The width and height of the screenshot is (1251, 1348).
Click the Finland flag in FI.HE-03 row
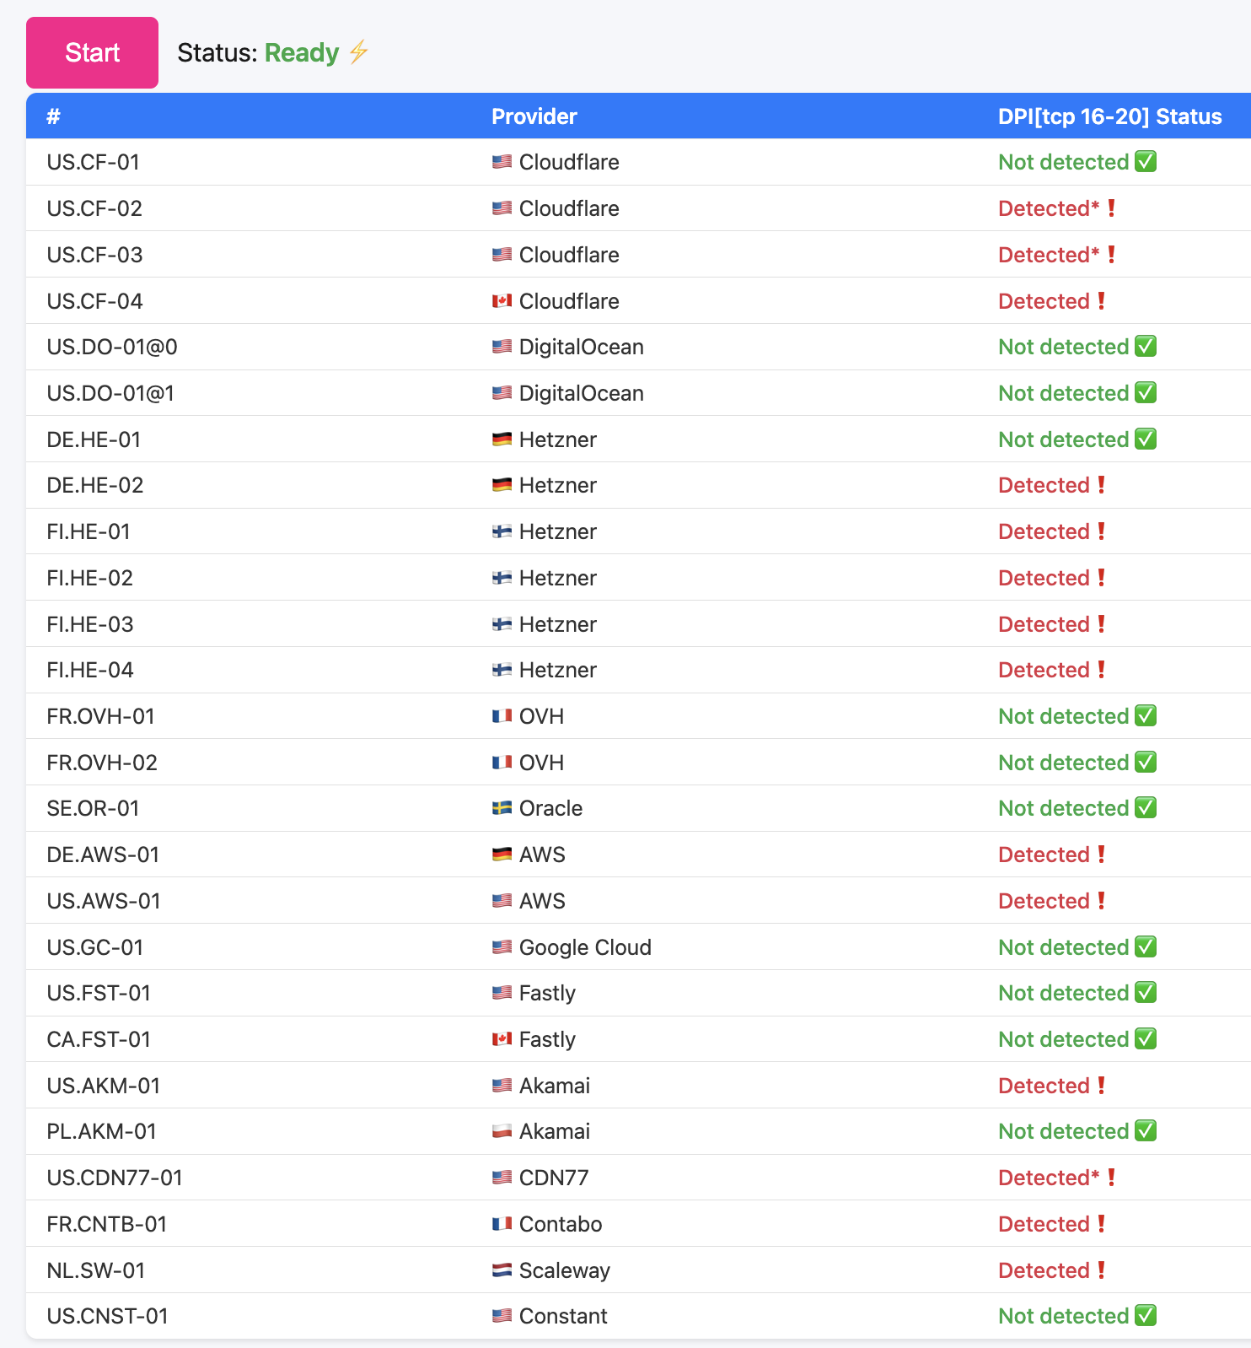[502, 624]
